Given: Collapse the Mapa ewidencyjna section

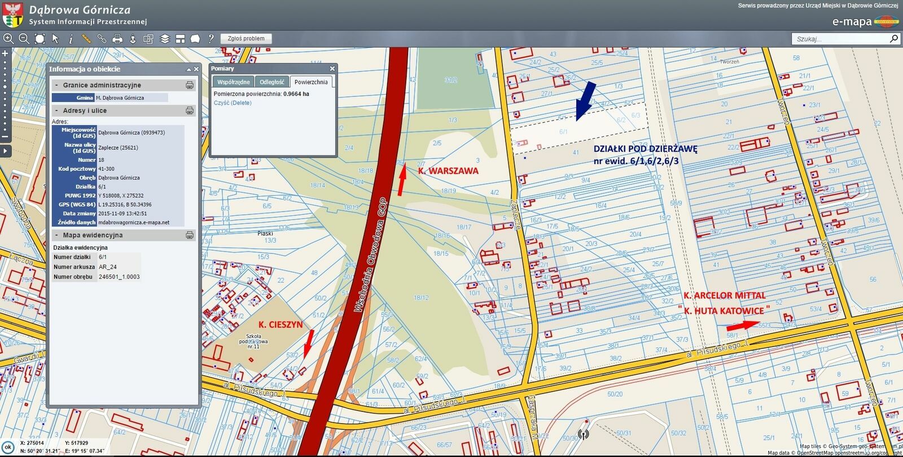Looking at the screenshot, I should pyautogui.click(x=56, y=236).
